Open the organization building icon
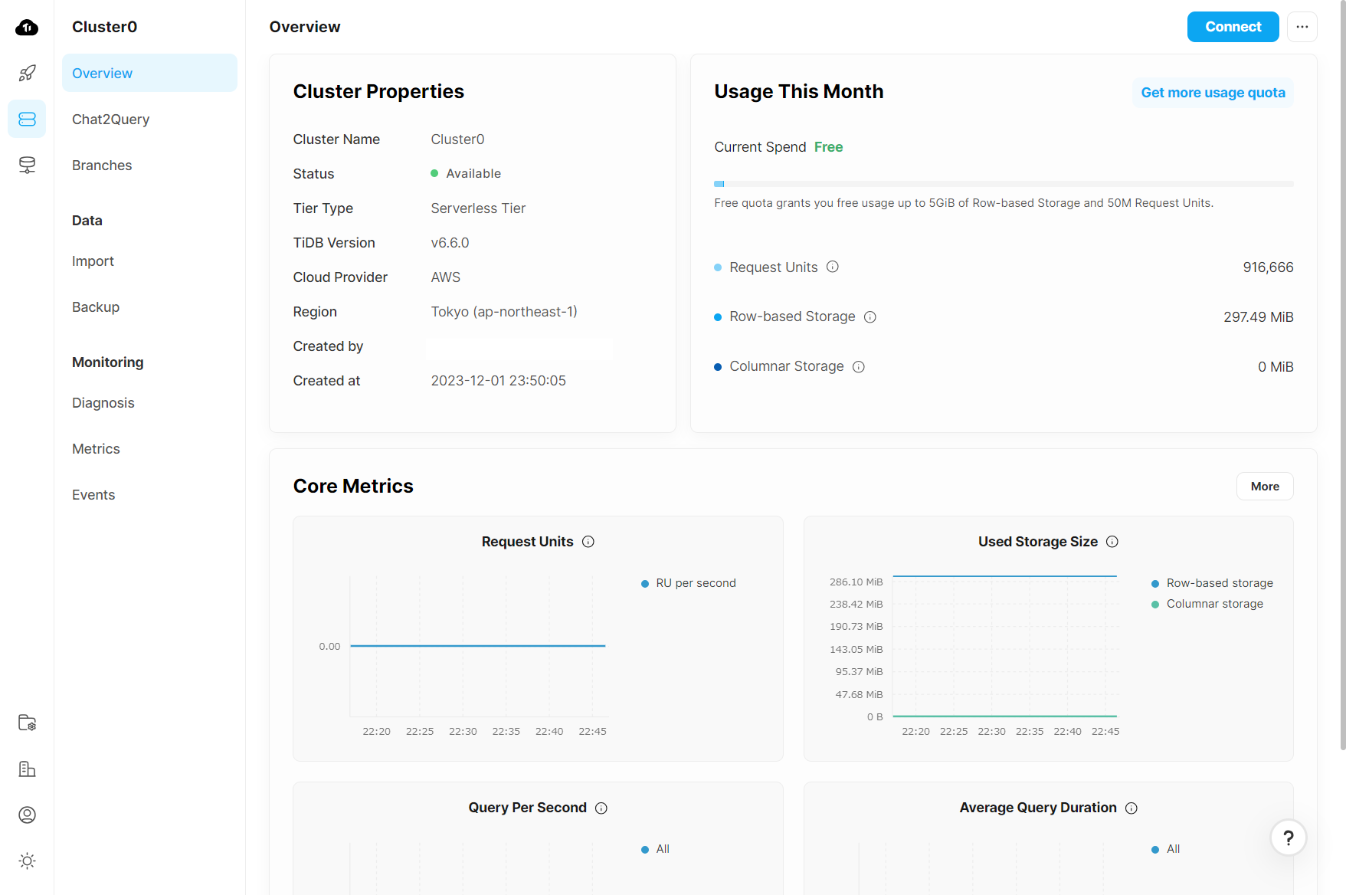1346x895 pixels. coord(27,769)
